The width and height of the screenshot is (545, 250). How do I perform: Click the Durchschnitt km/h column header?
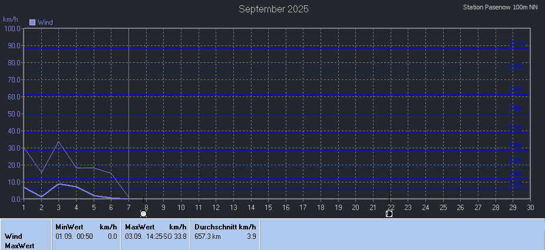[225, 227]
